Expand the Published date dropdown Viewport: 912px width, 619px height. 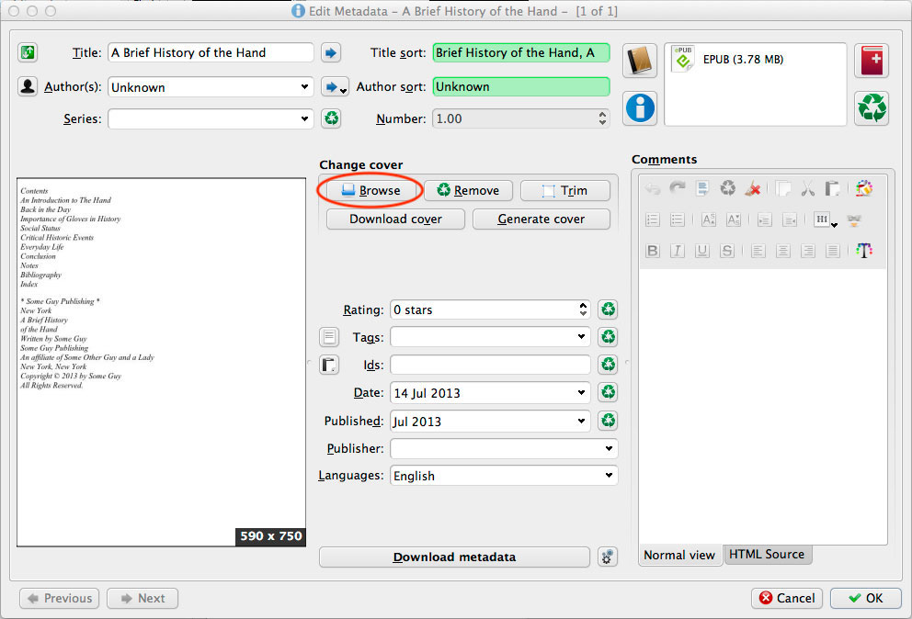coord(581,421)
